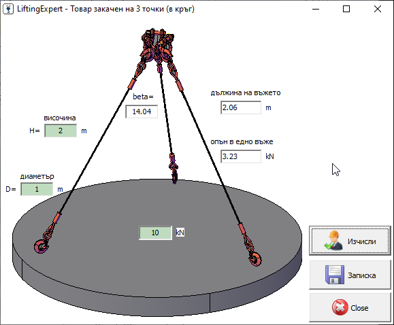The image size is (394, 325).
Task: Click the floppy disk icon on Записка
Action: click(335, 275)
